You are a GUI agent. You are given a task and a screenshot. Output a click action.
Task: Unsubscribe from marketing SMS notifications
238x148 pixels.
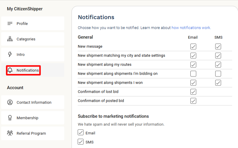tap(81, 142)
